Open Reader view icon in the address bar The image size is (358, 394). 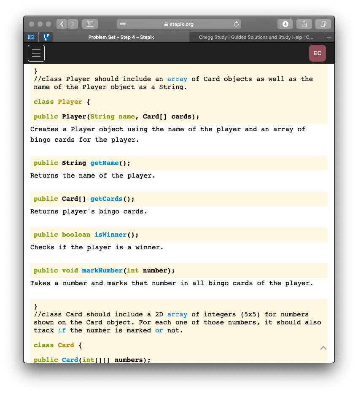click(123, 24)
